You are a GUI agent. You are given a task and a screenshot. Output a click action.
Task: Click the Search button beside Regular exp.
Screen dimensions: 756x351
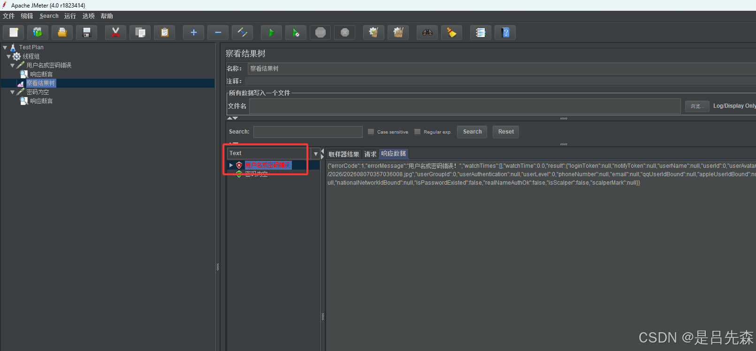click(x=472, y=132)
